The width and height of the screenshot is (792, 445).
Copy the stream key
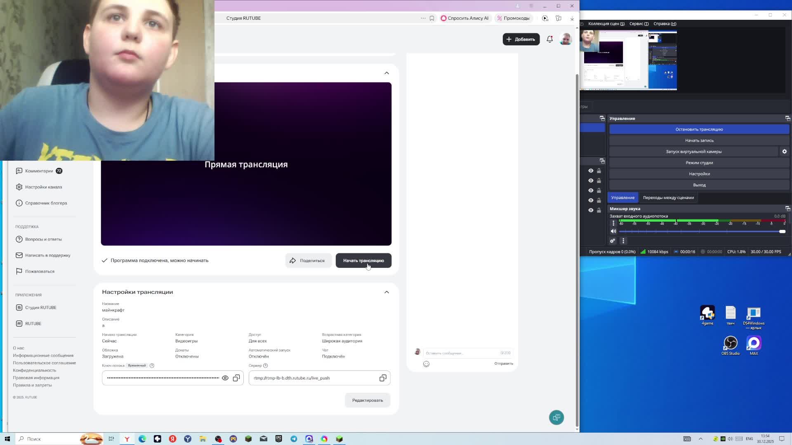coord(236,378)
